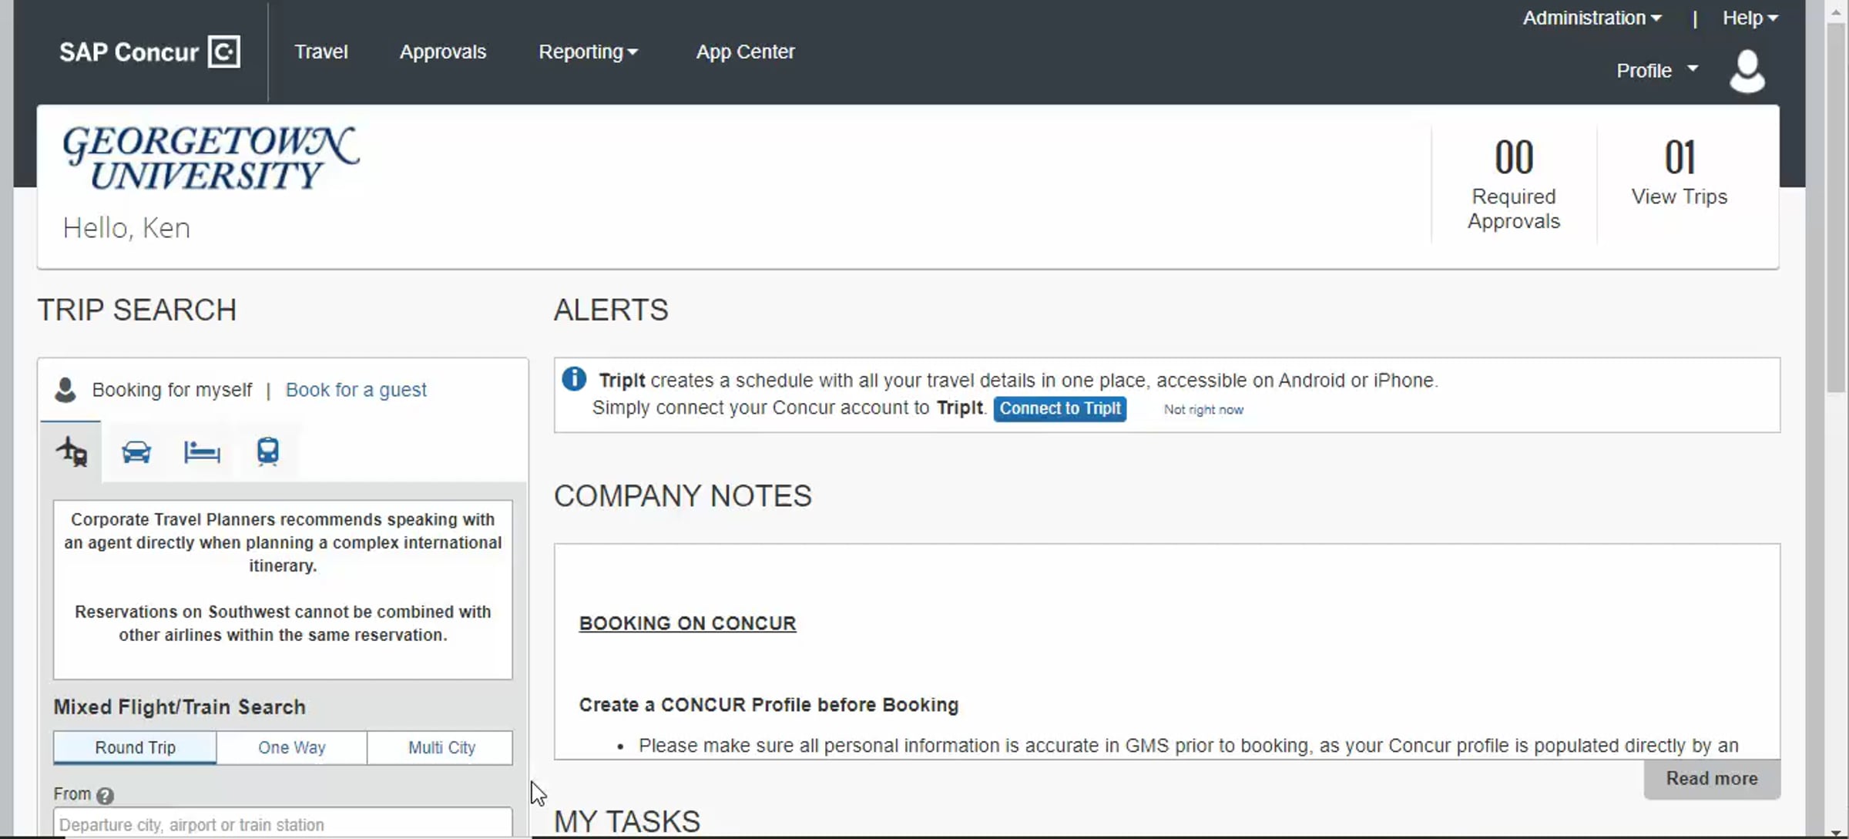Click the COMPANY NOTES heading
This screenshot has height=839, width=1849.
(683, 496)
